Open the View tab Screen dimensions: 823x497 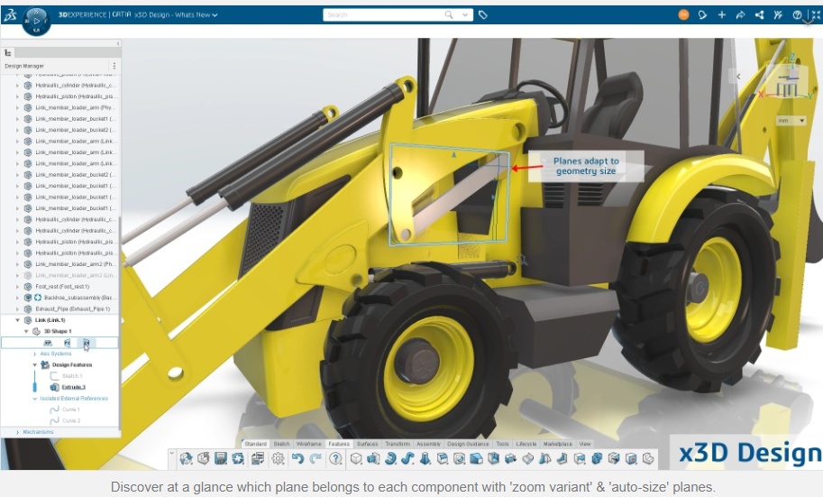(x=585, y=444)
